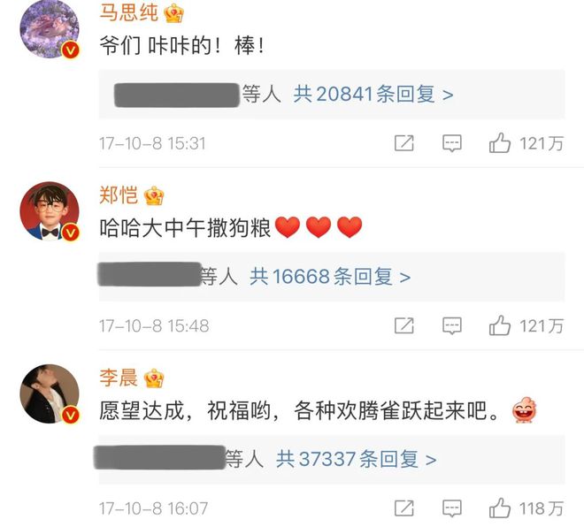Expand 共16668条回复 replies thread
584x527 pixels.
(330, 277)
